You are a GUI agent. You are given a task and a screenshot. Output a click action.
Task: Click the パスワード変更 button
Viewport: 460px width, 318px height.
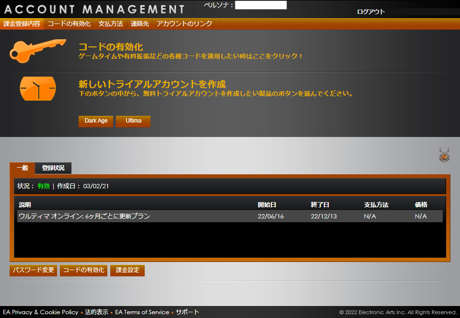(33, 270)
